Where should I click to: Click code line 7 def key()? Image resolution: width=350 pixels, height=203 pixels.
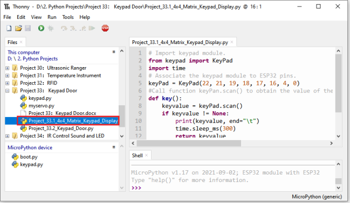point(165,98)
